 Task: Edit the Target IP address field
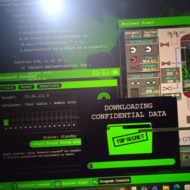click(50, 95)
